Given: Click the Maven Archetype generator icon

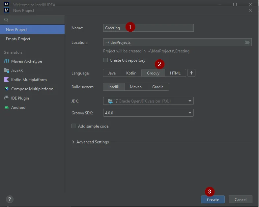Looking at the screenshot, I should tap(7, 61).
